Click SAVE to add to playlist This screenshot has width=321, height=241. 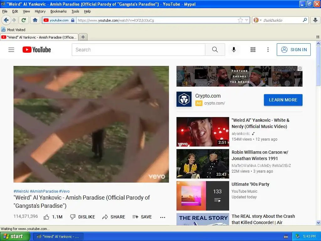(x=142, y=217)
